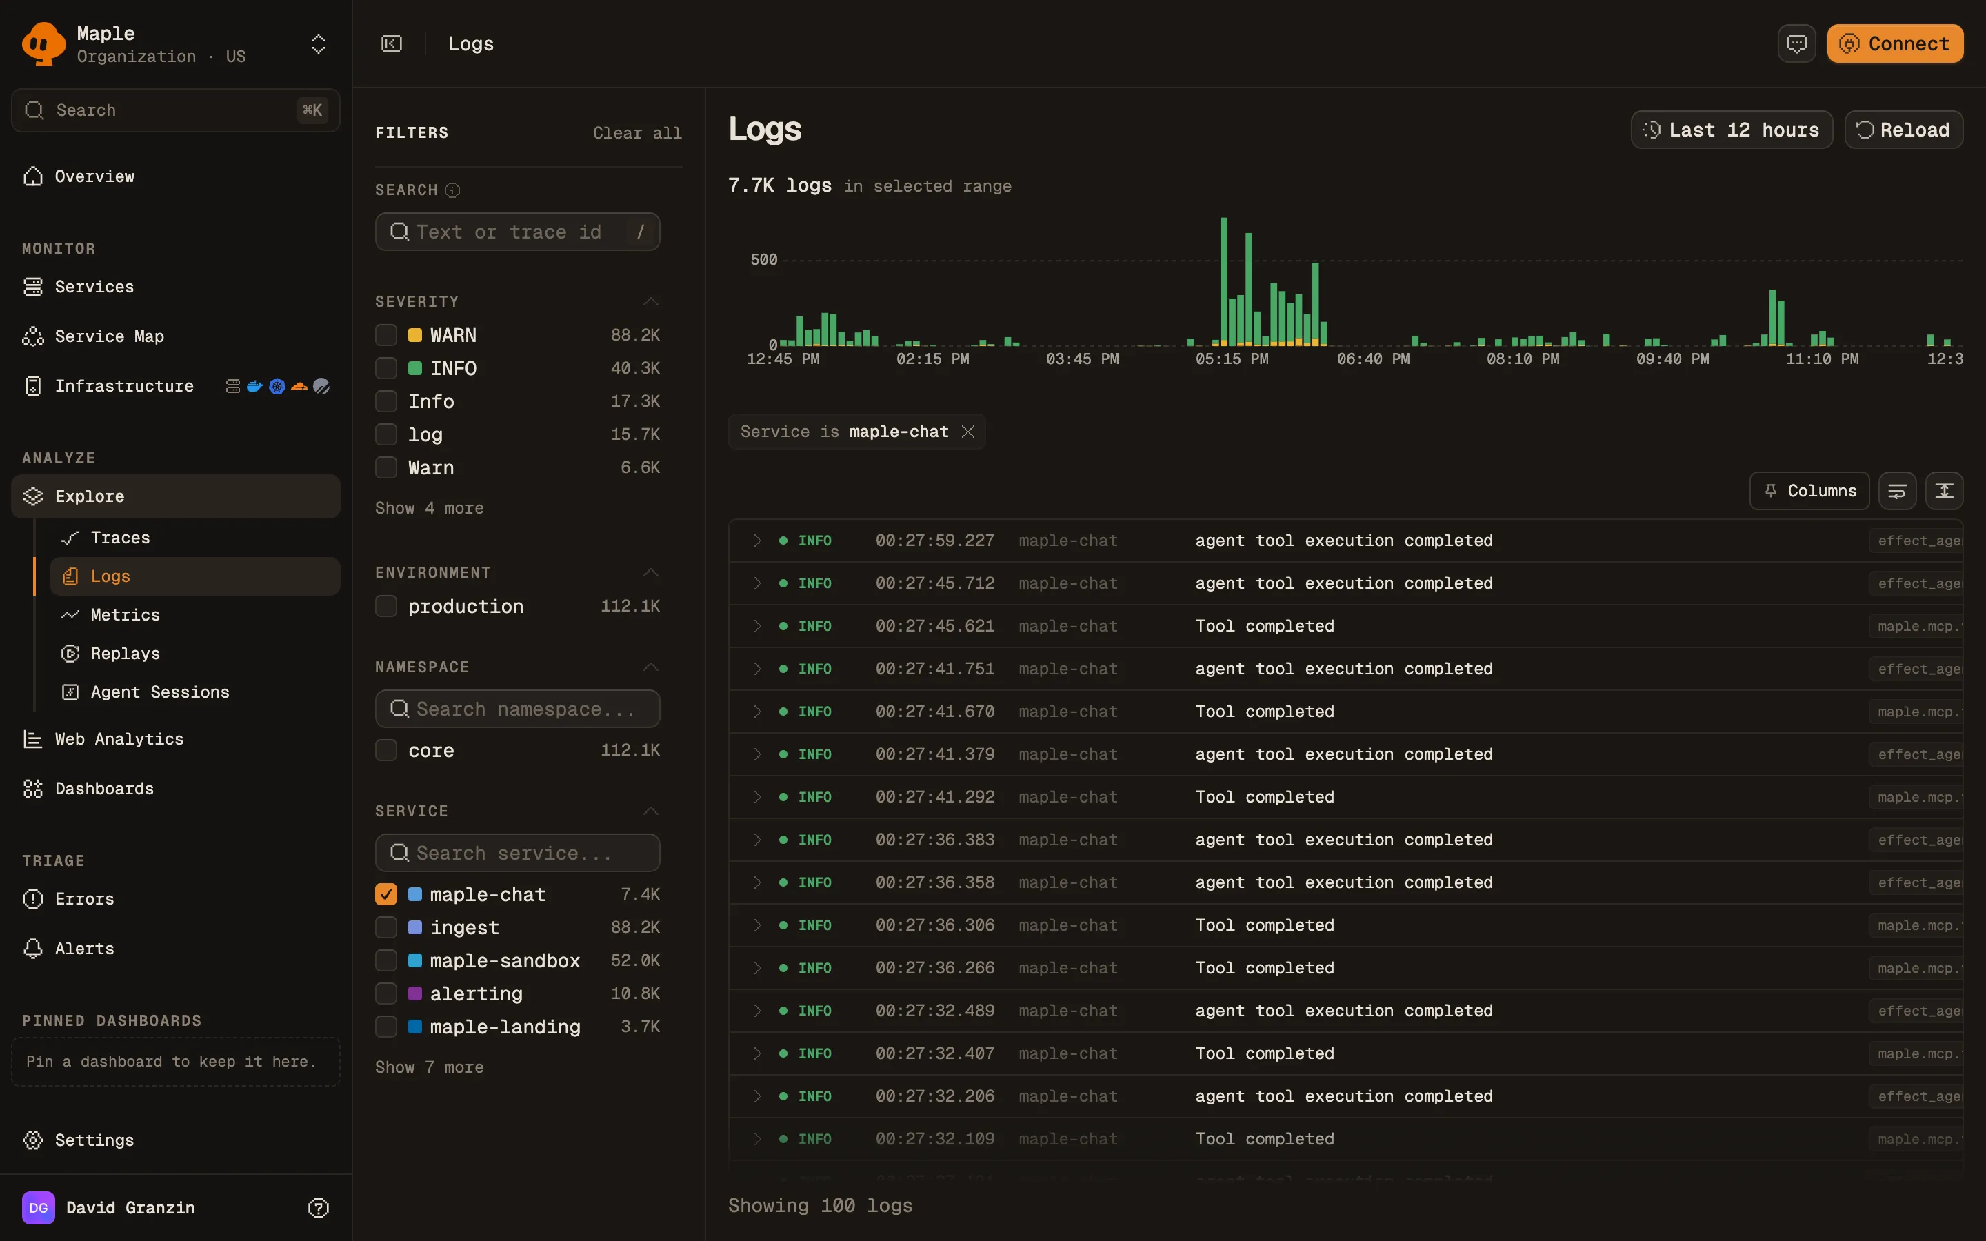
Task: Go to Services in Monitor
Action: pyautogui.click(x=176, y=286)
